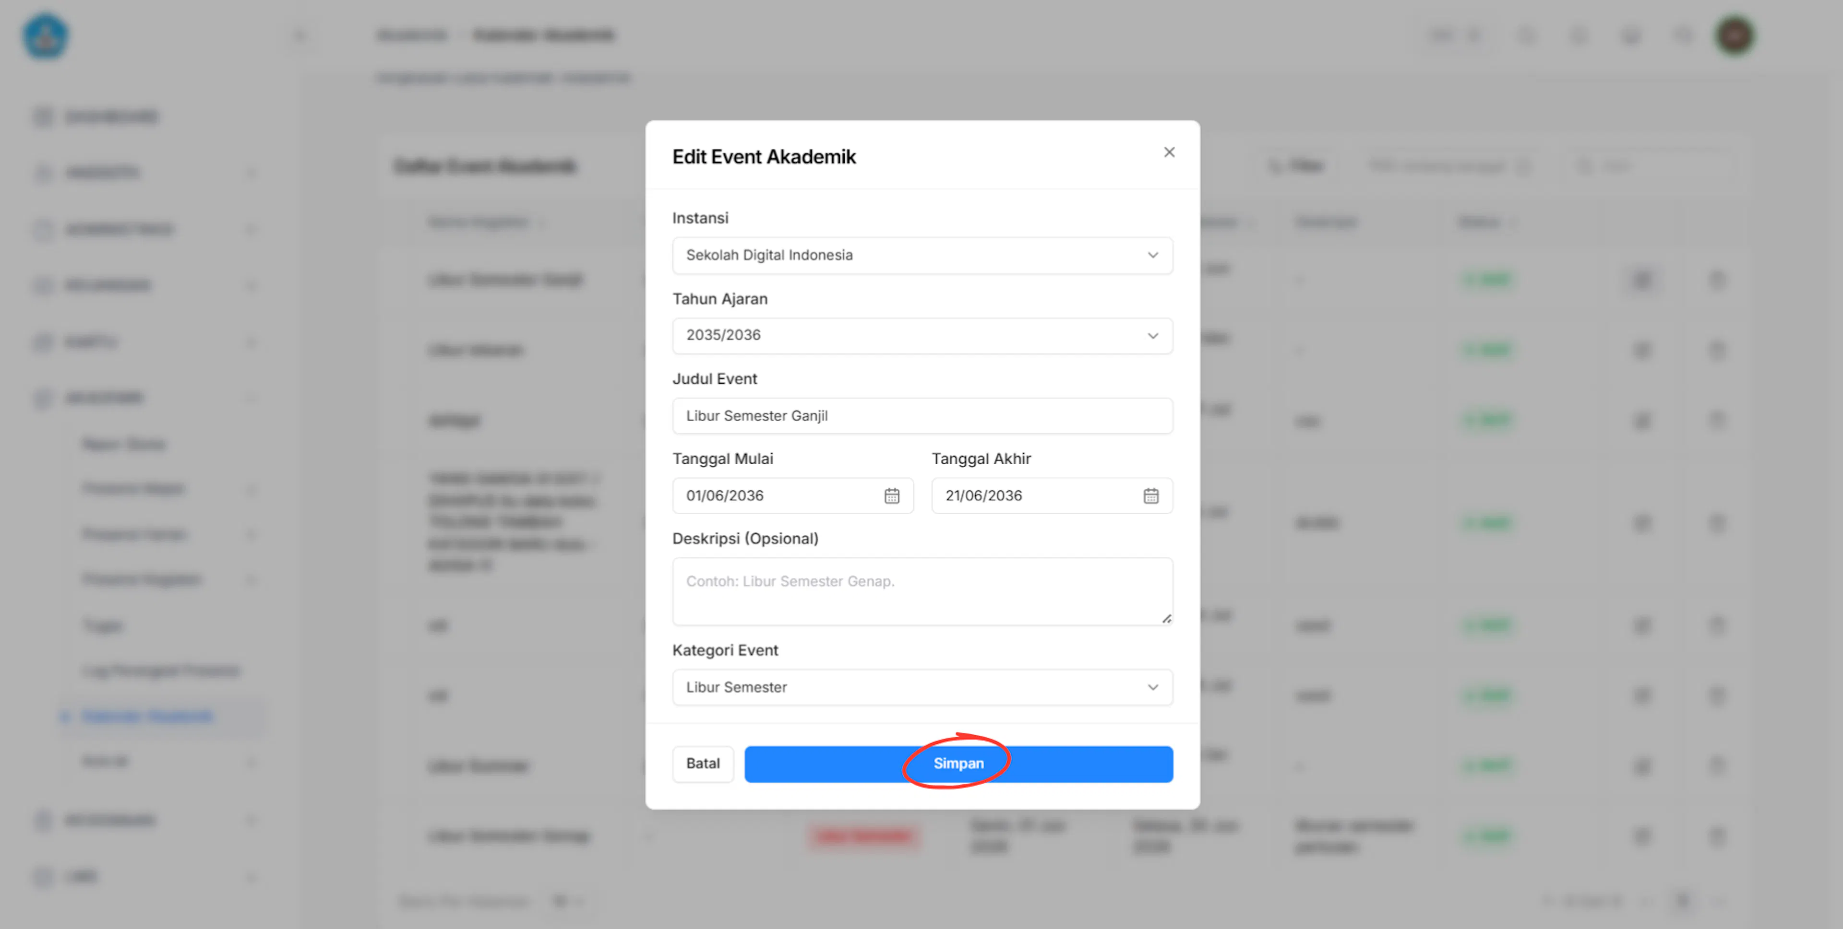The width and height of the screenshot is (1843, 929).
Task: Focus the Judul Event text field
Action: click(922, 415)
